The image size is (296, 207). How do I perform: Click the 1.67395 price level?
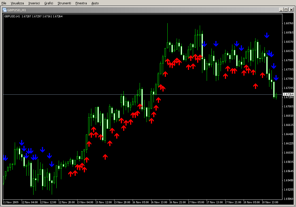click(x=289, y=88)
